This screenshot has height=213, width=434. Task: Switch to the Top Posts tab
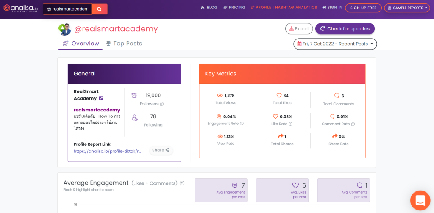tap(124, 44)
